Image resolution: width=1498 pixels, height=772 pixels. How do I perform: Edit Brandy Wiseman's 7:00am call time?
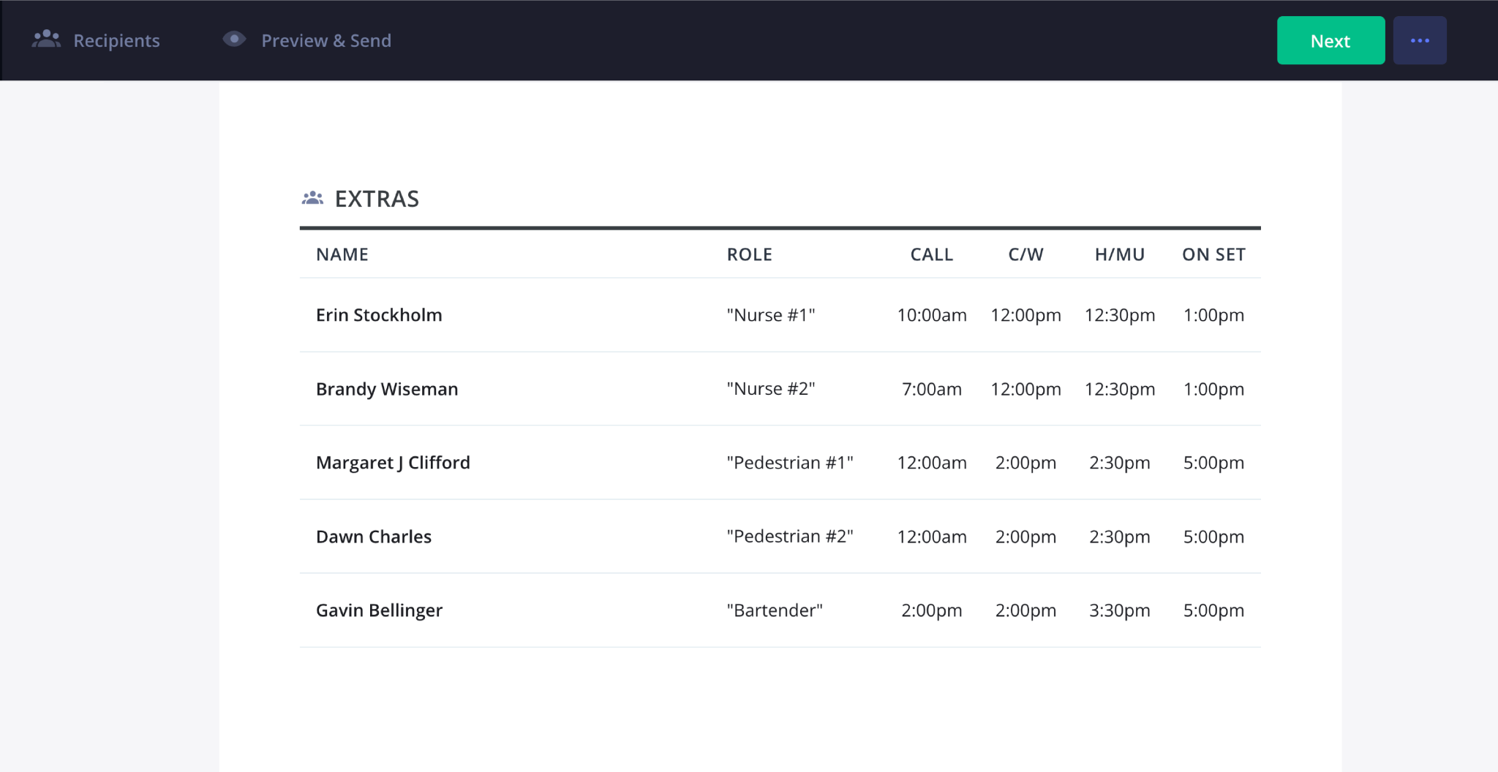(931, 389)
